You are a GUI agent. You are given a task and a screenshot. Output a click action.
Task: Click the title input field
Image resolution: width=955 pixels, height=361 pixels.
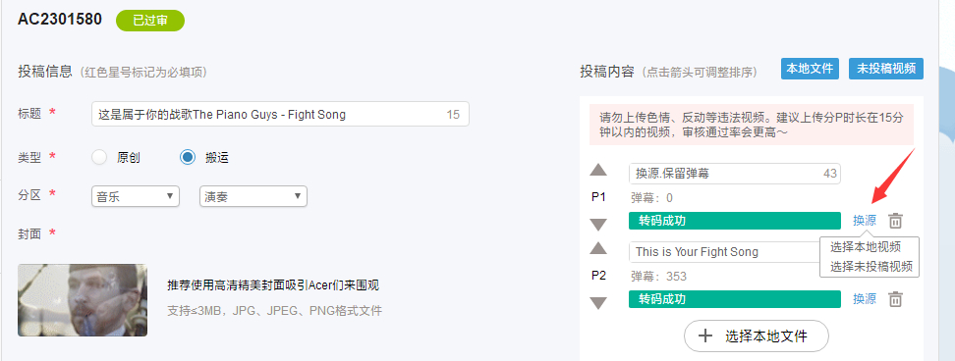point(280,114)
